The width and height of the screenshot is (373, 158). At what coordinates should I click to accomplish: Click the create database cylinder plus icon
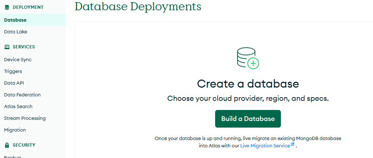coord(248,58)
